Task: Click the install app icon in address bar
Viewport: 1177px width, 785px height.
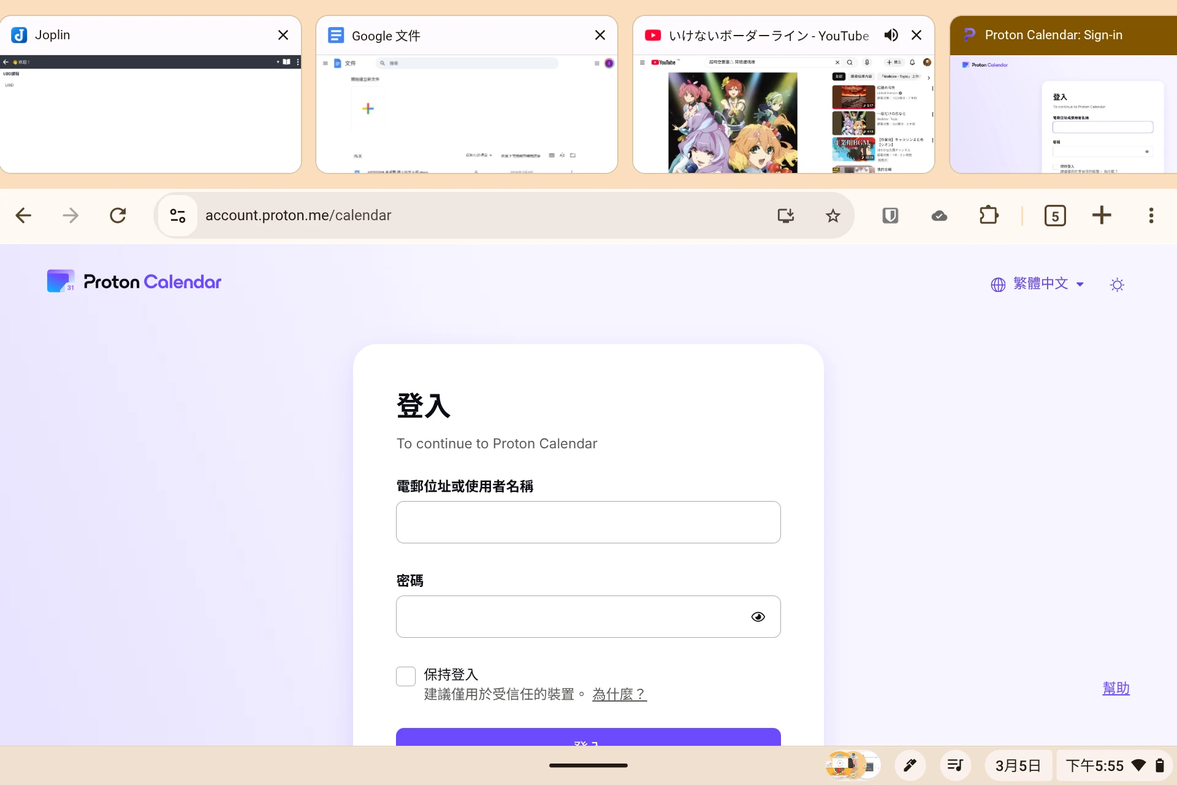Action: (785, 215)
